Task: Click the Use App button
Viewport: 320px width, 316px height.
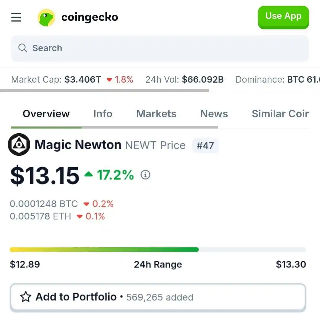Action: coord(284,17)
